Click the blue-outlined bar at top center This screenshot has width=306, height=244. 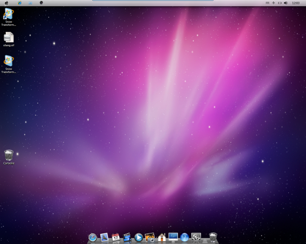point(153,0)
